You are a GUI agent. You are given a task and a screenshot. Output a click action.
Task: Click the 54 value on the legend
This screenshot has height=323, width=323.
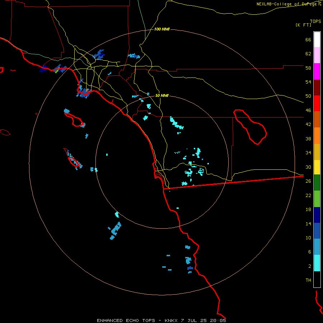click(308, 82)
